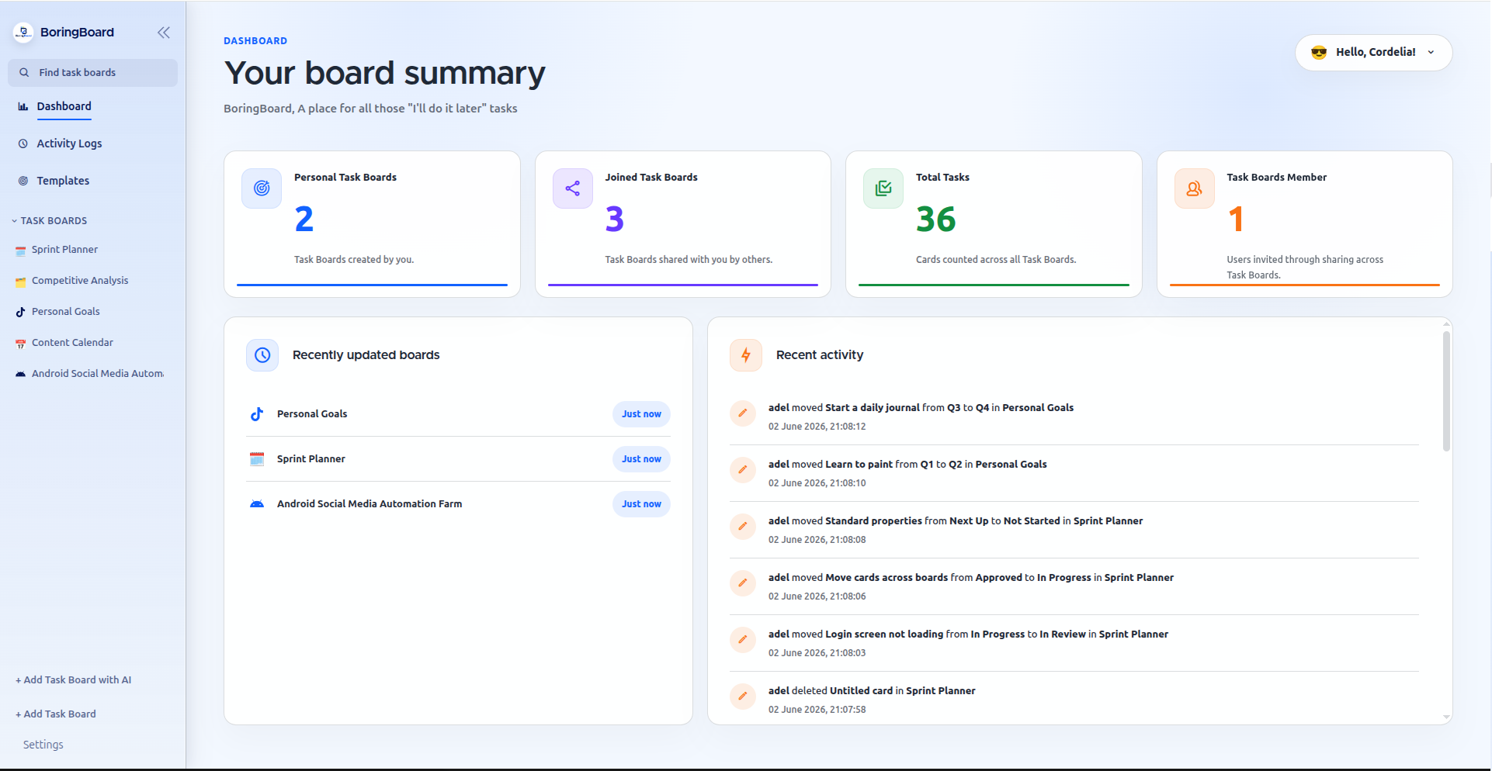1492x771 pixels.
Task: Click pencil icon for Standard properties activity
Action: pos(743,527)
